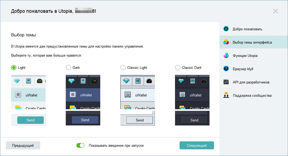Click the uWallet safe icon in Light preview
288x156 pixels.
click(18, 95)
